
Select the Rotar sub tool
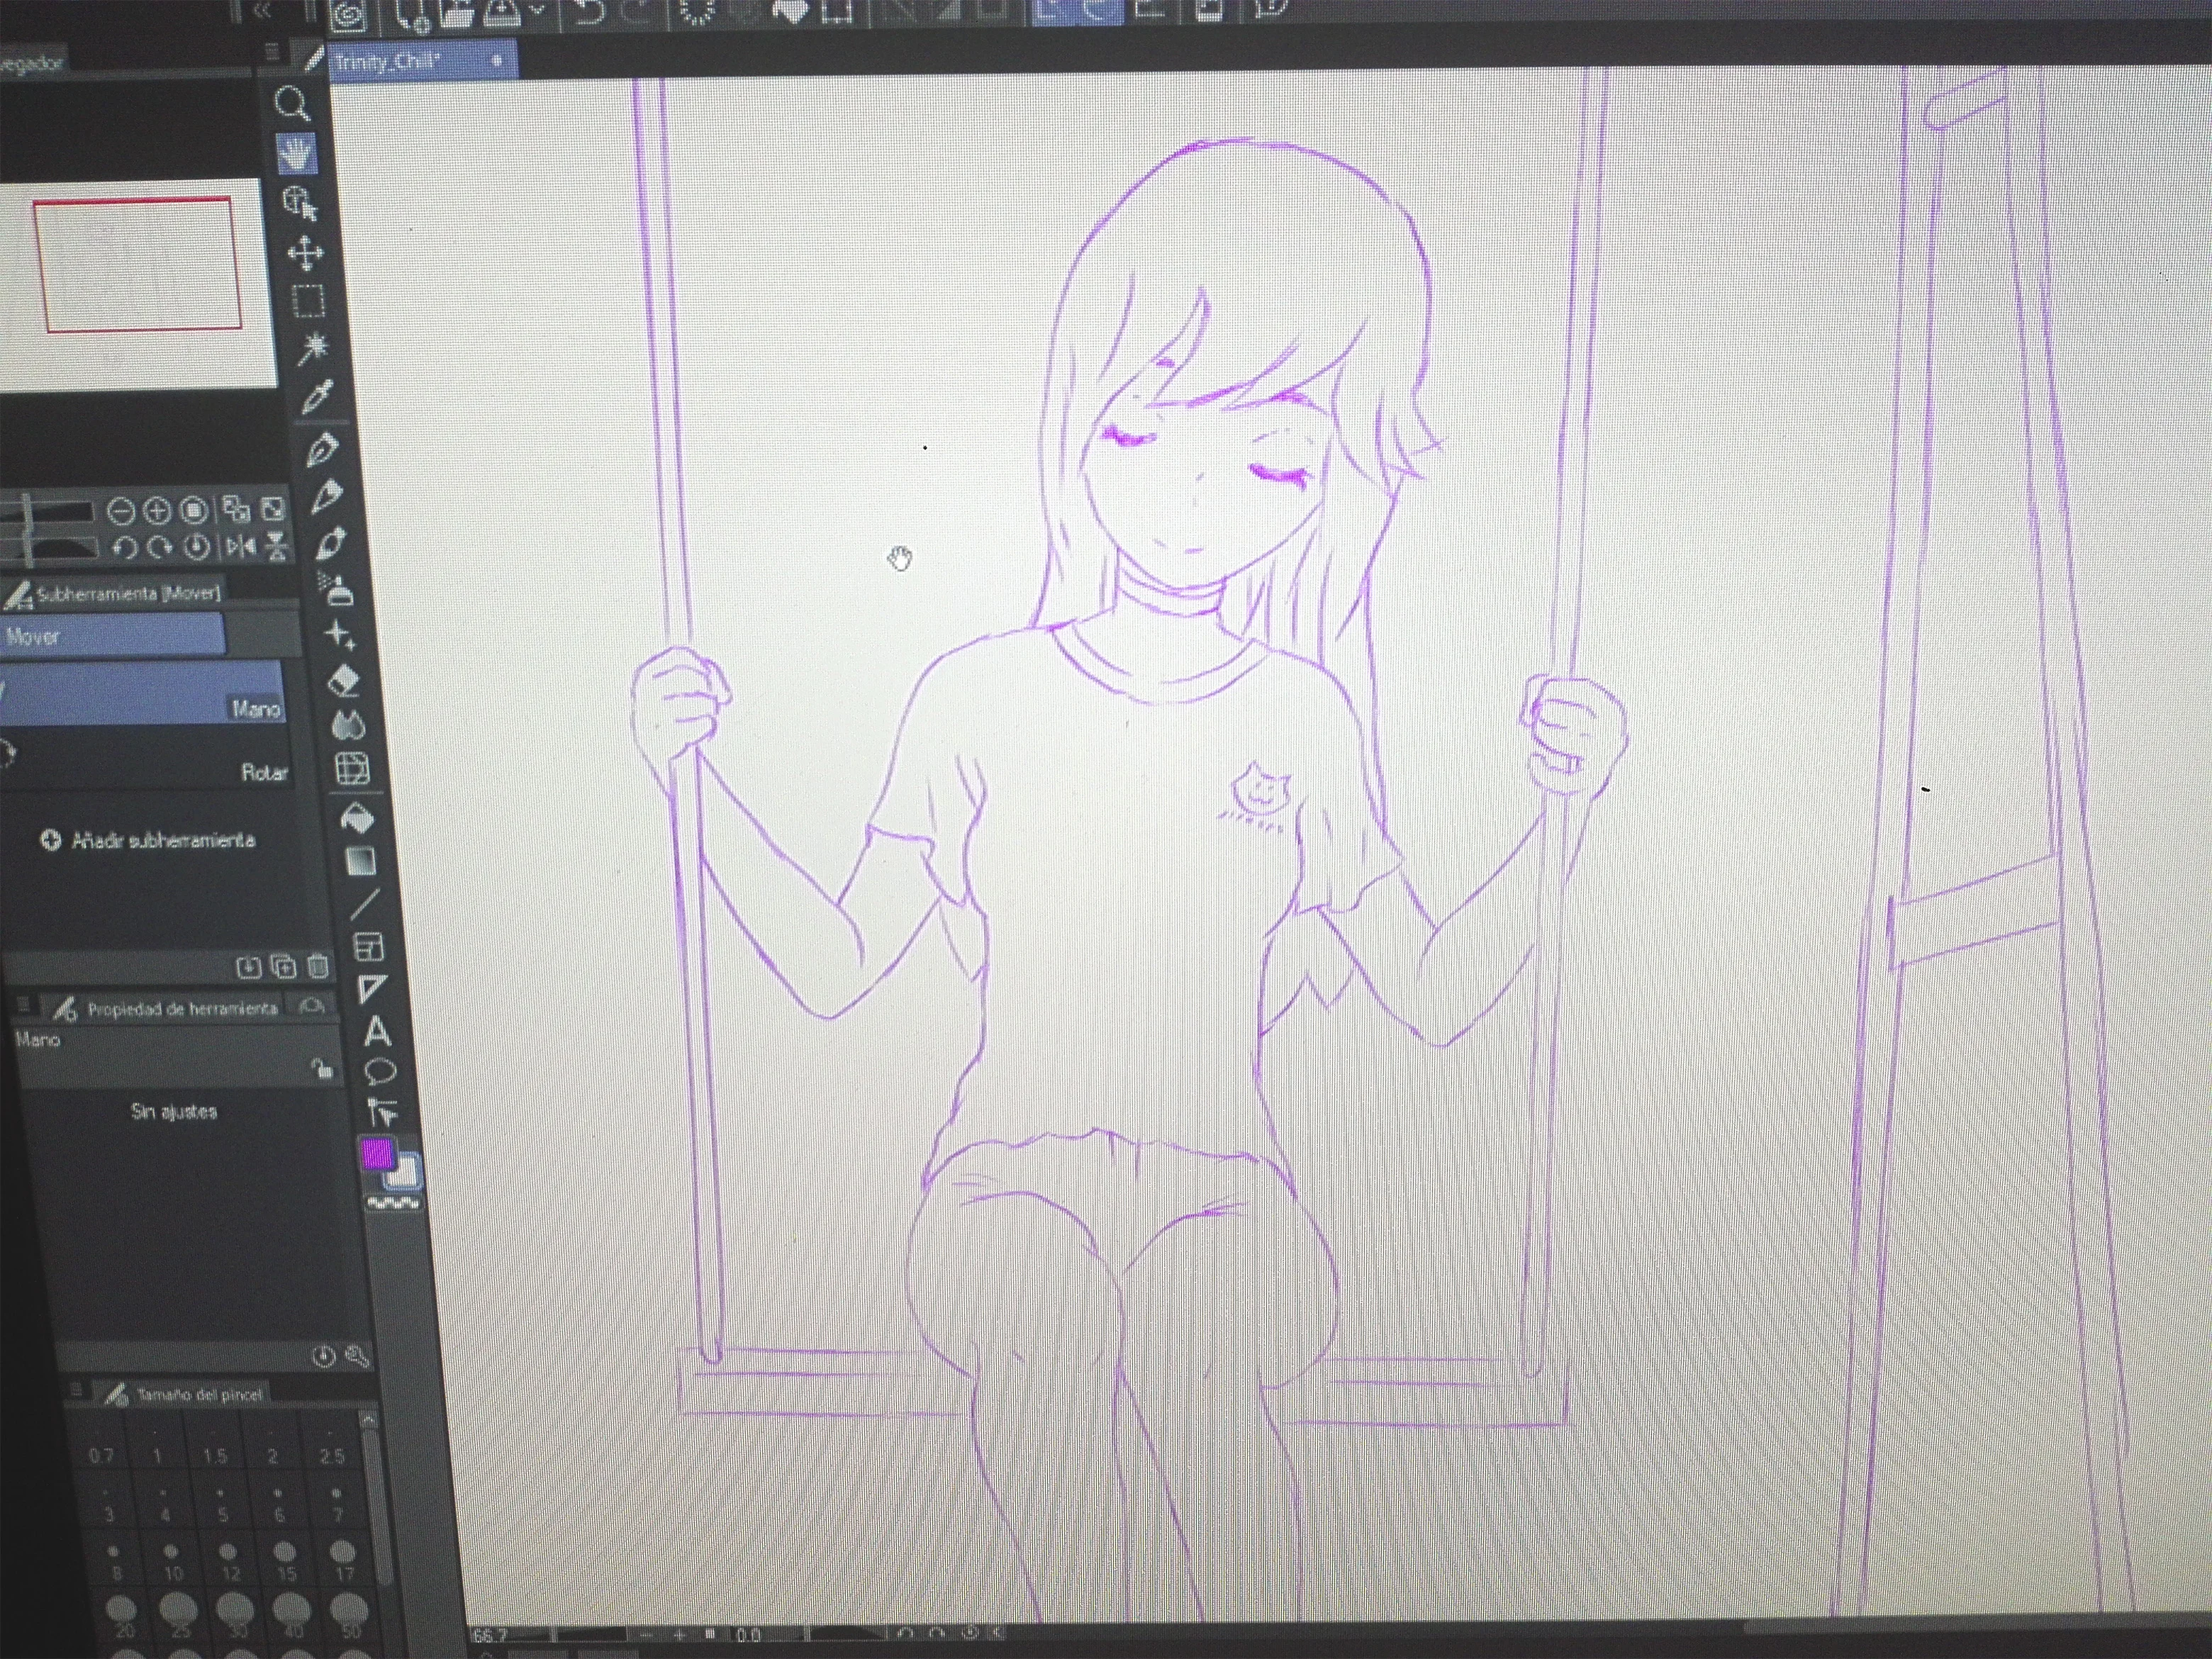[263, 772]
